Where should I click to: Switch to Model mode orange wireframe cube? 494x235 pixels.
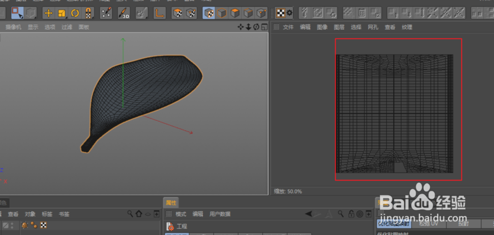[x=222, y=13]
